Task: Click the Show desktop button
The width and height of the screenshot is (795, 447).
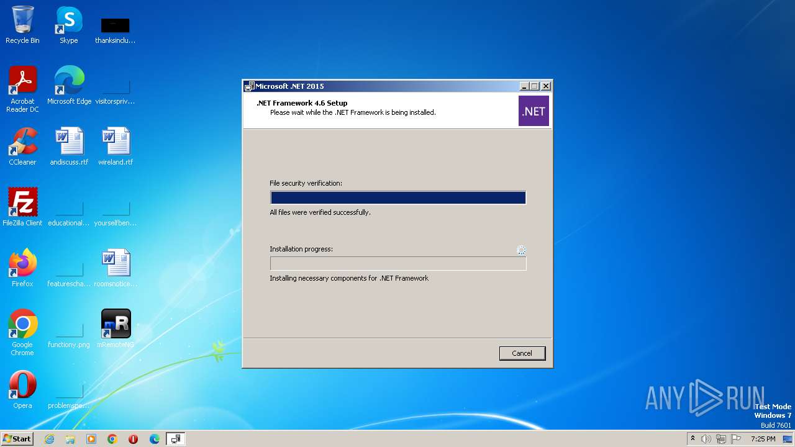Action: 788,439
